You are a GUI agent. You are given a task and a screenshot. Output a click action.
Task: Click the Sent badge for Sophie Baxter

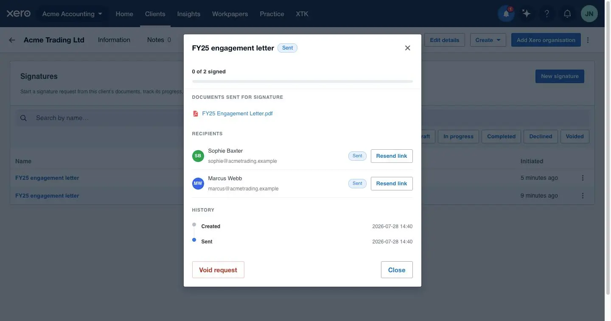[x=357, y=156]
